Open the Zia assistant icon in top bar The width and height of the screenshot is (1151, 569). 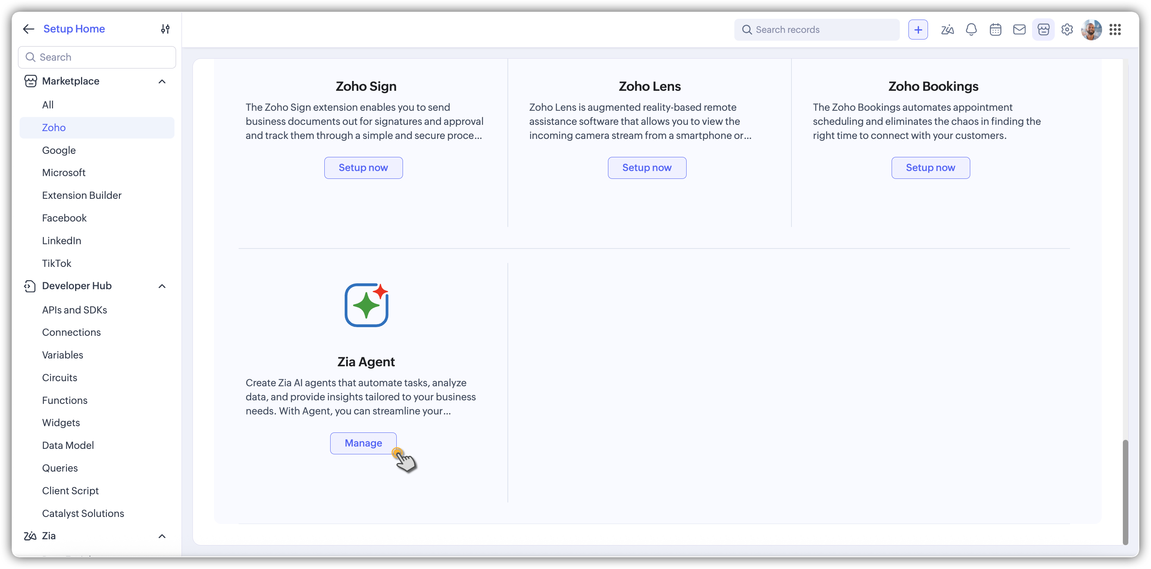[x=947, y=29]
